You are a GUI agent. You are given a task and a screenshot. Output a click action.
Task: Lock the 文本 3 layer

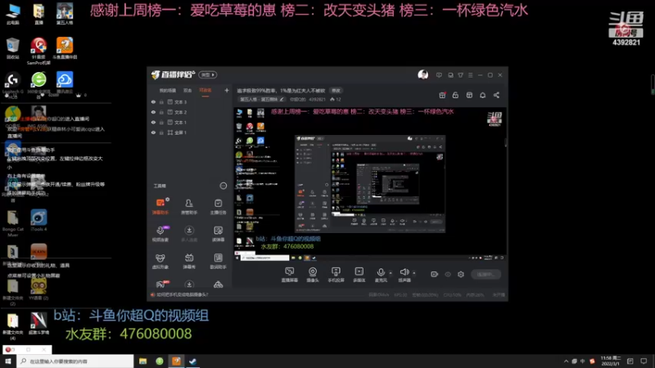tap(161, 101)
